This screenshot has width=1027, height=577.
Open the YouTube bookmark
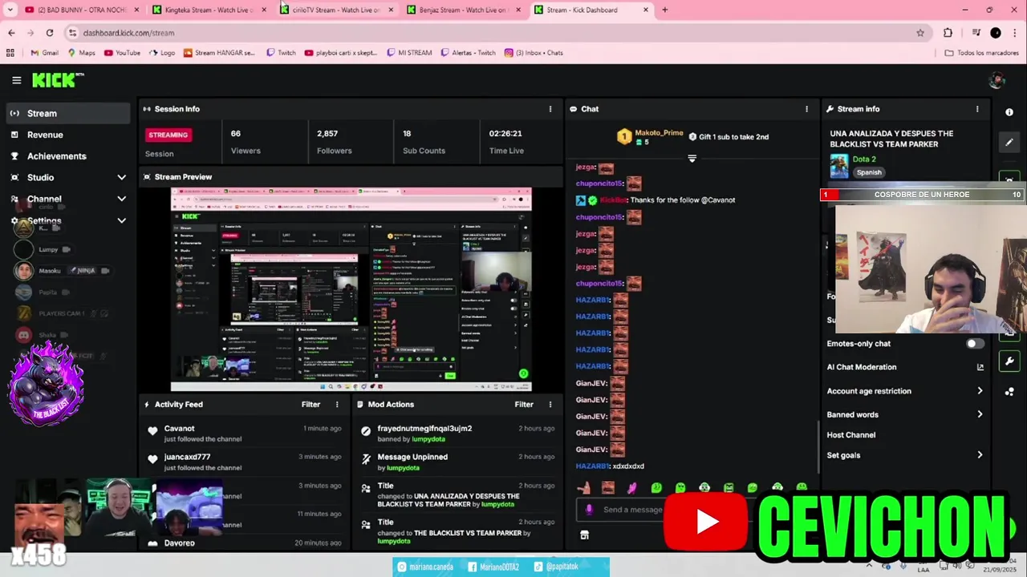coord(121,53)
